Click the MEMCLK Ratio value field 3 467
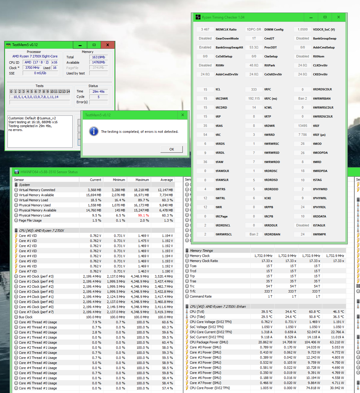This screenshot has height=393, width=360. click(x=205, y=29)
